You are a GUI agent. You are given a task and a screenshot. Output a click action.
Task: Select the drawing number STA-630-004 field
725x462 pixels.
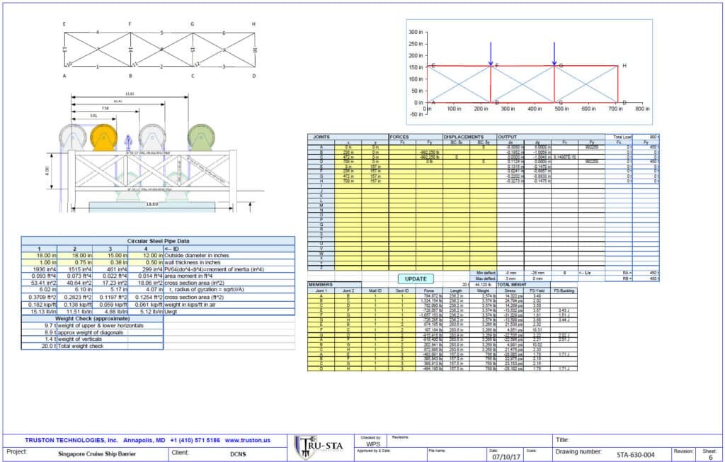[635, 455]
